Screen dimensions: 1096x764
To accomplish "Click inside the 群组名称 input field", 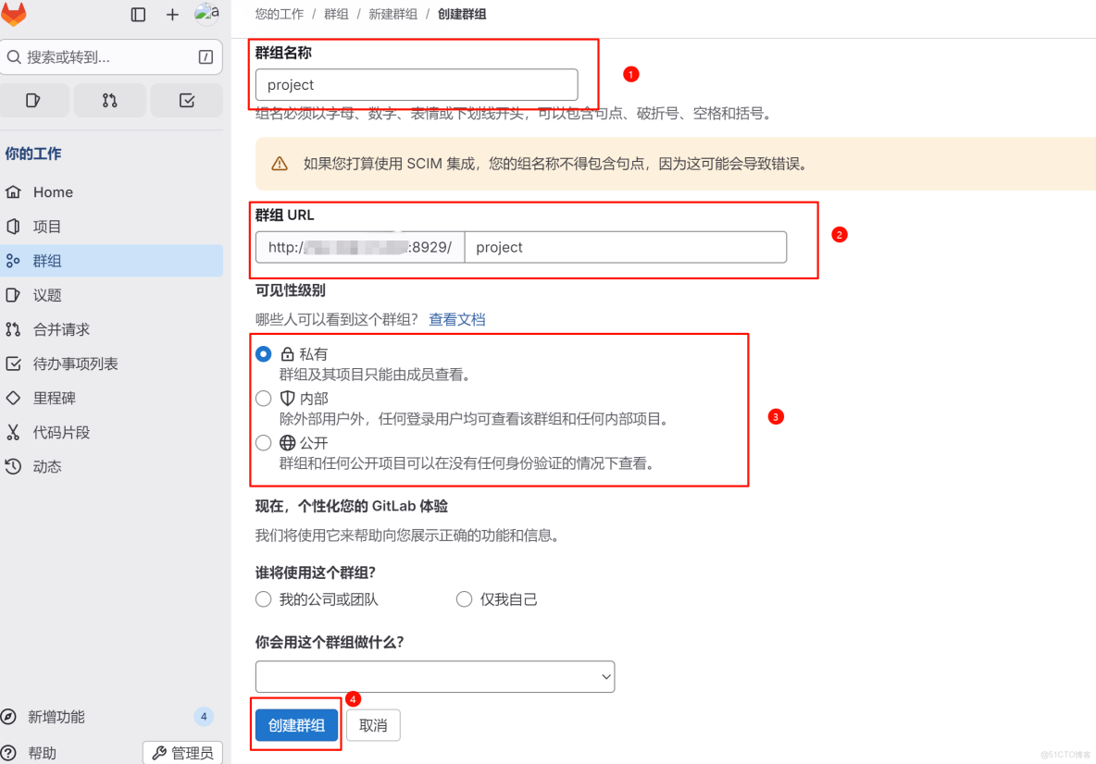I will coord(415,84).
